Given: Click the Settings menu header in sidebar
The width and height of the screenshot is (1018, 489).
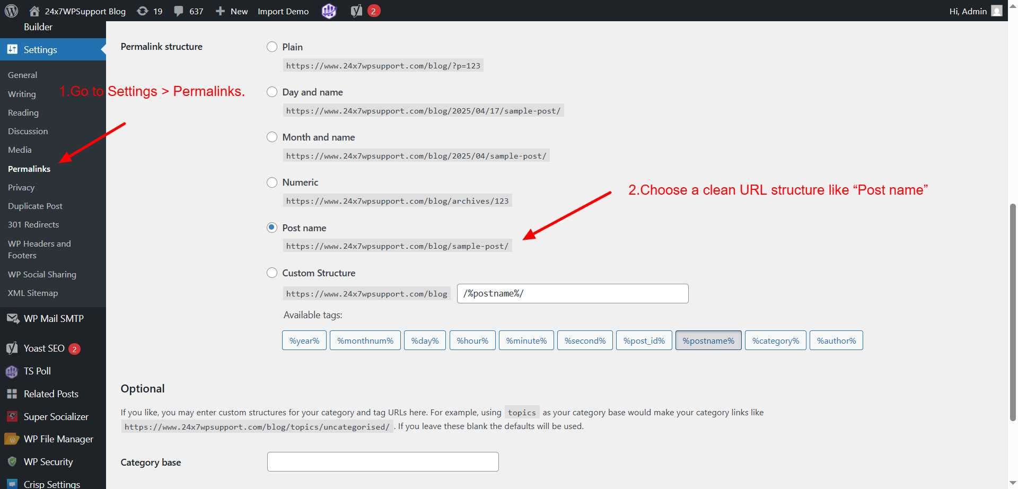Looking at the screenshot, I should tap(53, 49).
